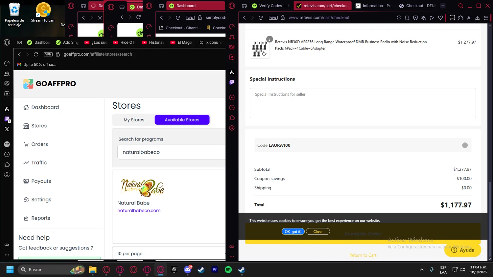
Task: Remove coupon code LAURA100
Action: [x=465, y=145]
